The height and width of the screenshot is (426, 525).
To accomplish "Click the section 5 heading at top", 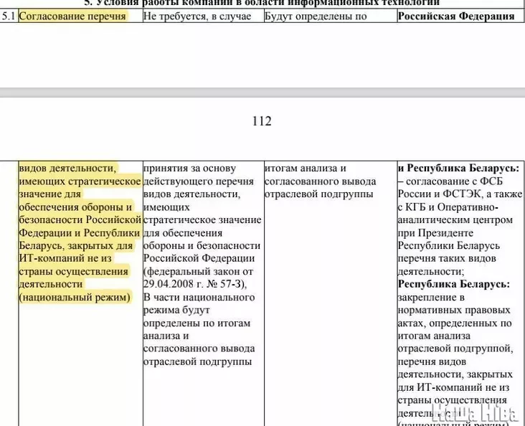I will coord(262,3).
